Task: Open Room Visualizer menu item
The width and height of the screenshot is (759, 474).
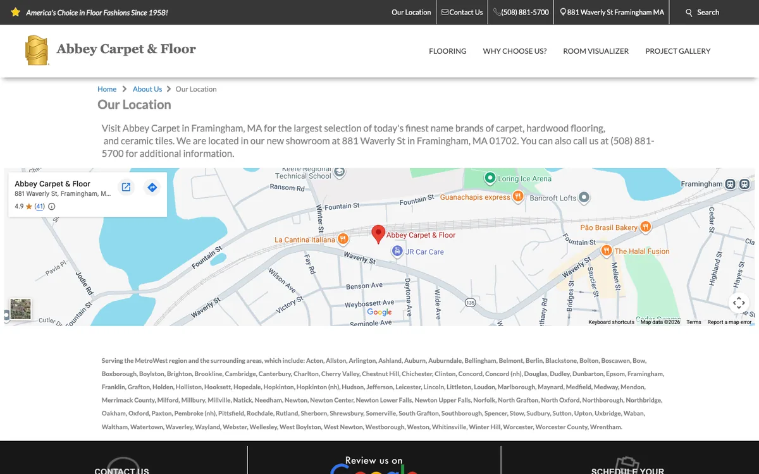Action: [x=596, y=51]
